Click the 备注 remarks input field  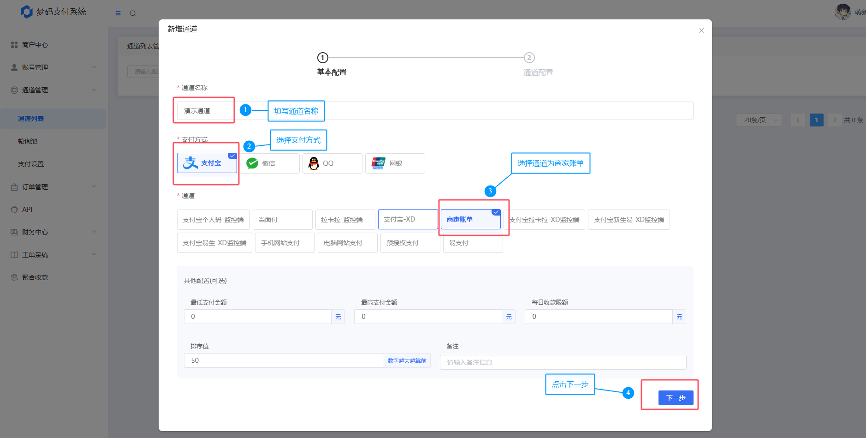tap(563, 362)
